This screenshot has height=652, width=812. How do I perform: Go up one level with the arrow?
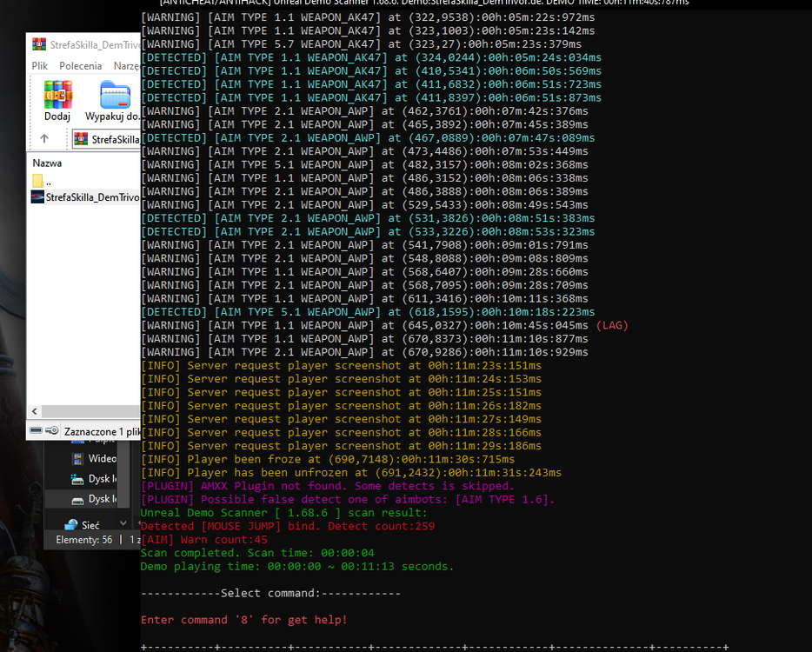point(44,138)
